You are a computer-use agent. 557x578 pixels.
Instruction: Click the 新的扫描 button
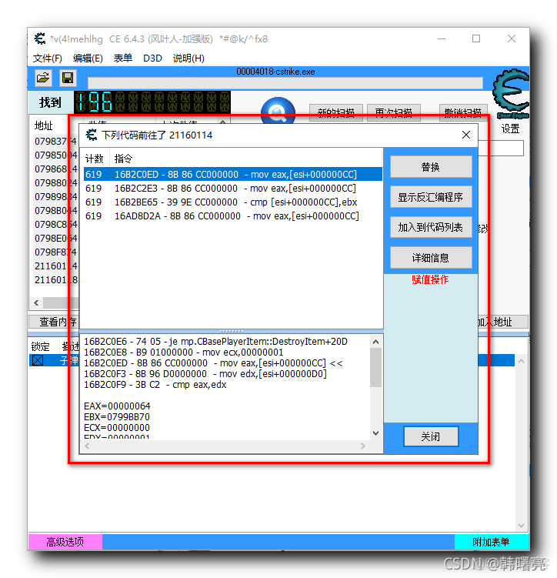pyautogui.click(x=336, y=113)
